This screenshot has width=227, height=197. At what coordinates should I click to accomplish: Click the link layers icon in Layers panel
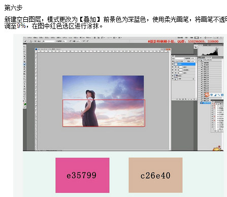coord(177,99)
